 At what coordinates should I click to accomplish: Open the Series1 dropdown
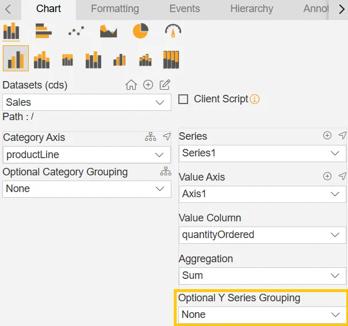pos(262,154)
